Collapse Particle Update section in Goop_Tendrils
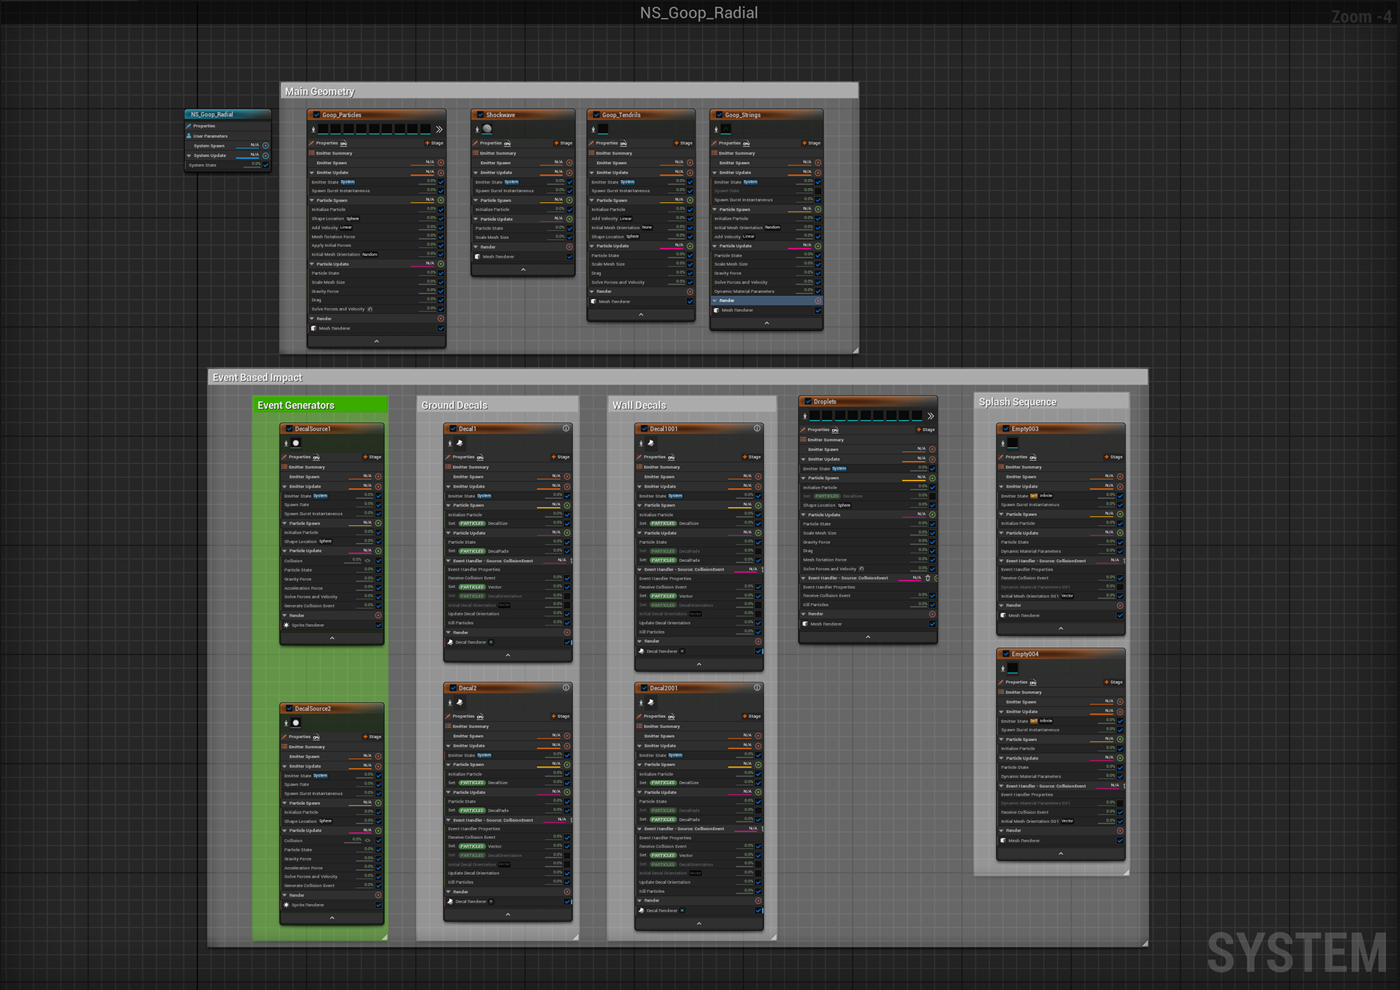The image size is (1400, 990). [593, 246]
